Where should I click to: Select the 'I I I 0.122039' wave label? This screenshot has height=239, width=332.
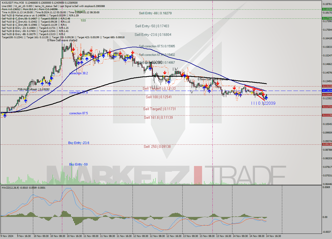(263, 103)
